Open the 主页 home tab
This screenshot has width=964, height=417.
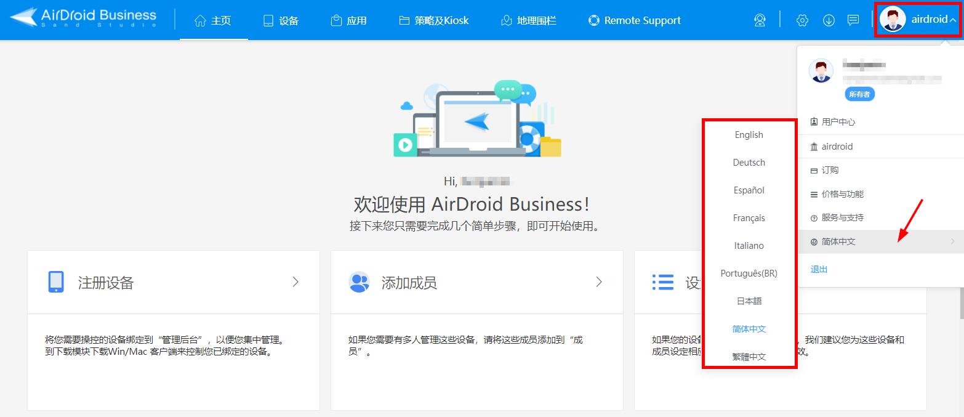tap(213, 20)
